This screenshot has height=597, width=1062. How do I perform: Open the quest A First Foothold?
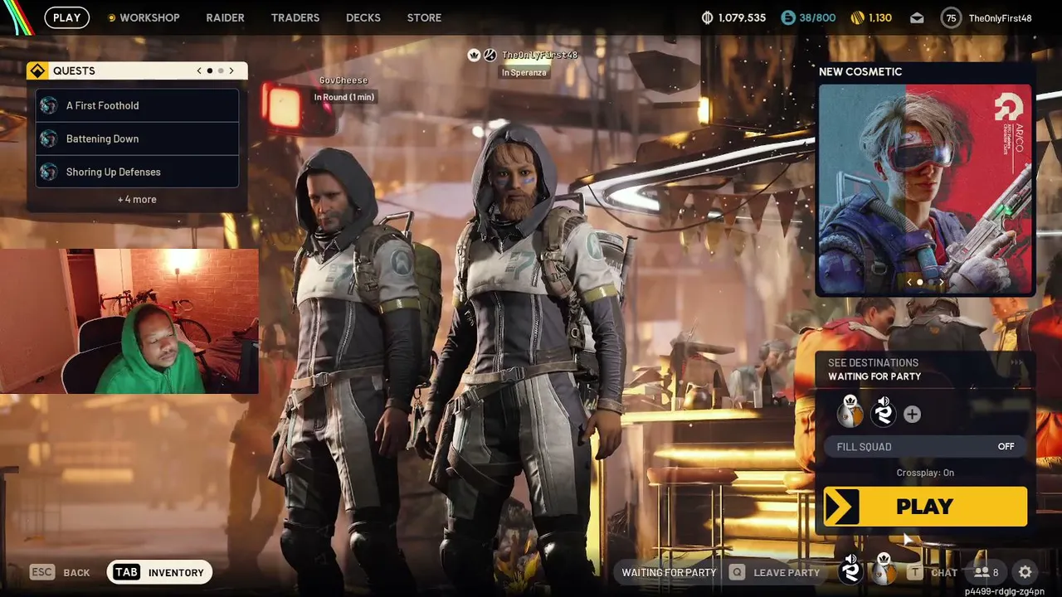(x=138, y=105)
